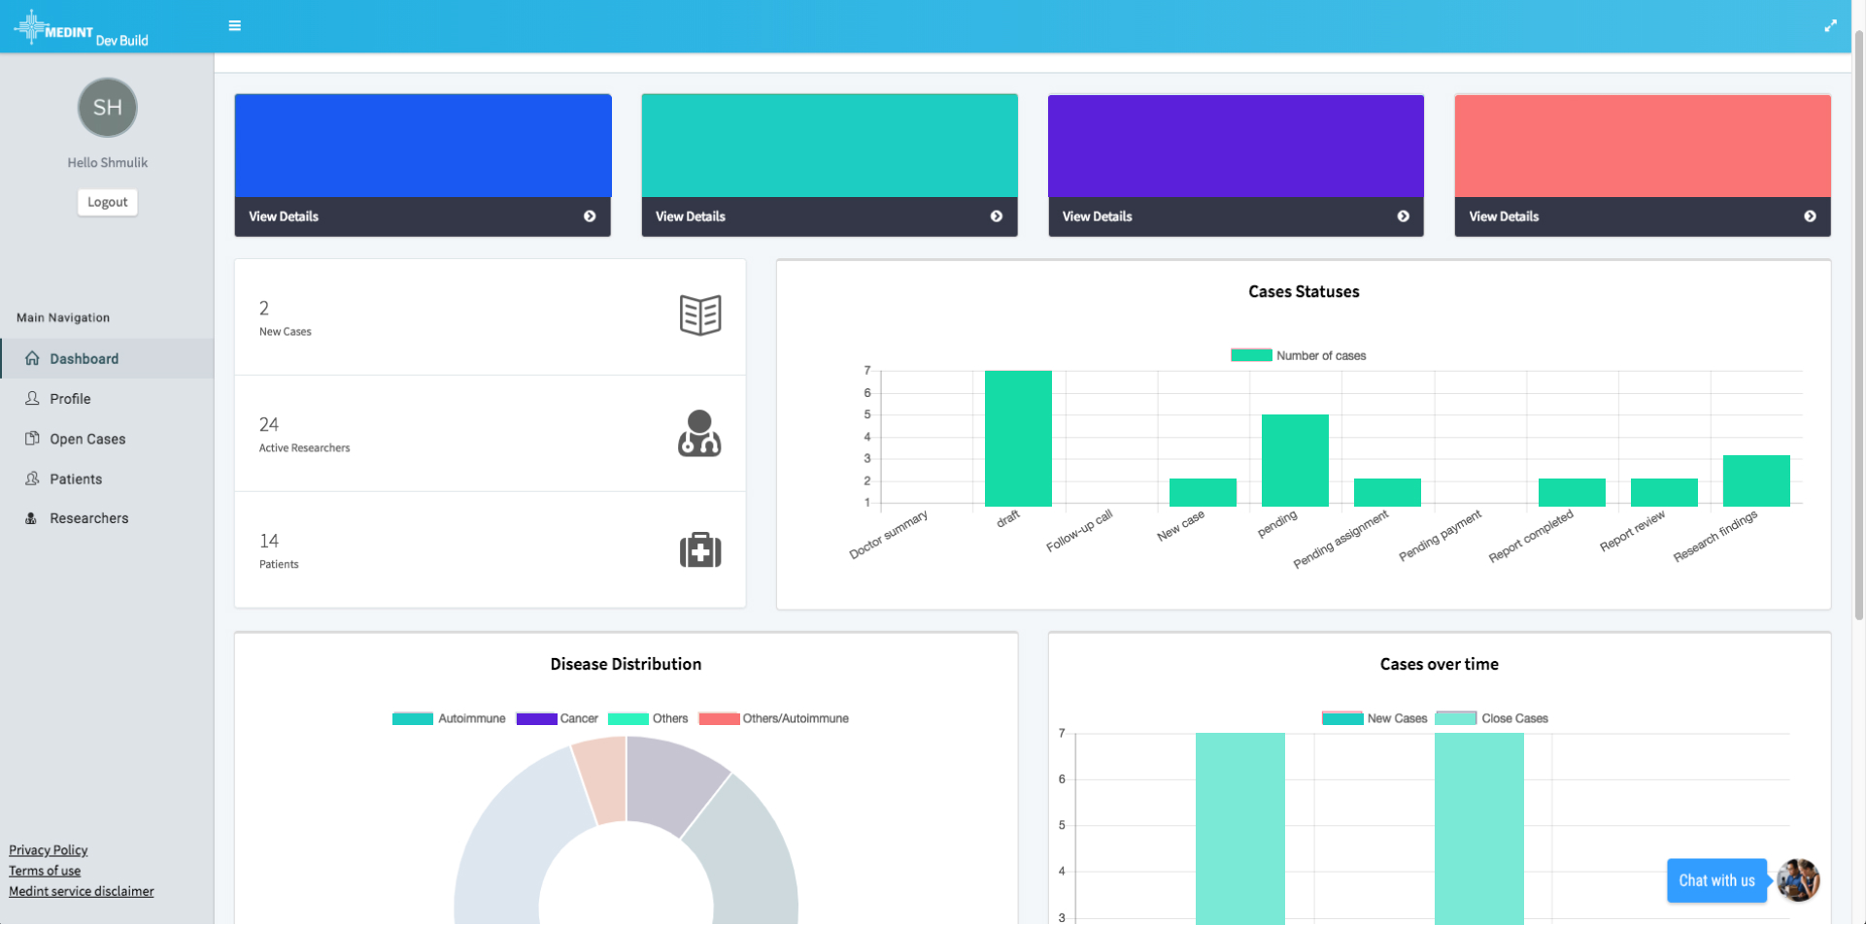Click the arrow icon on blue card

590,216
